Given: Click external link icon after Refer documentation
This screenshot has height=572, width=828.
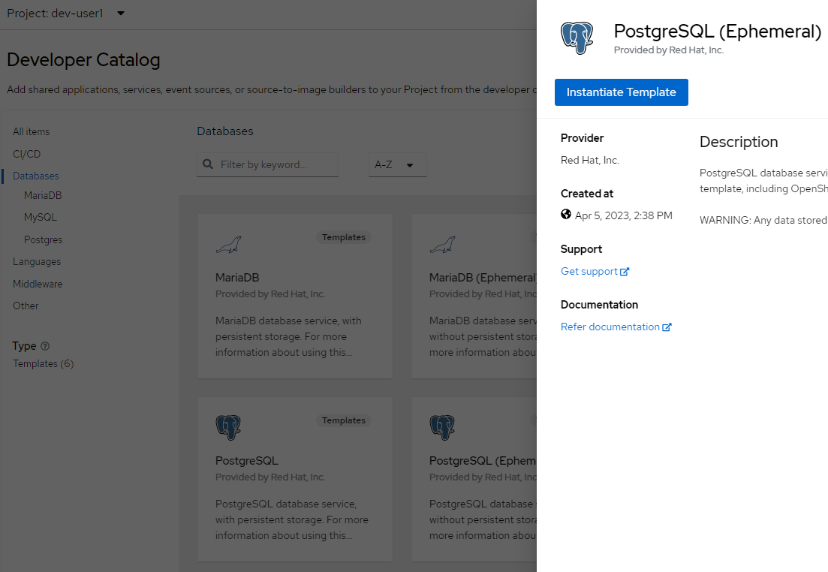Looking at the screenshot, I should click(667, 327).
